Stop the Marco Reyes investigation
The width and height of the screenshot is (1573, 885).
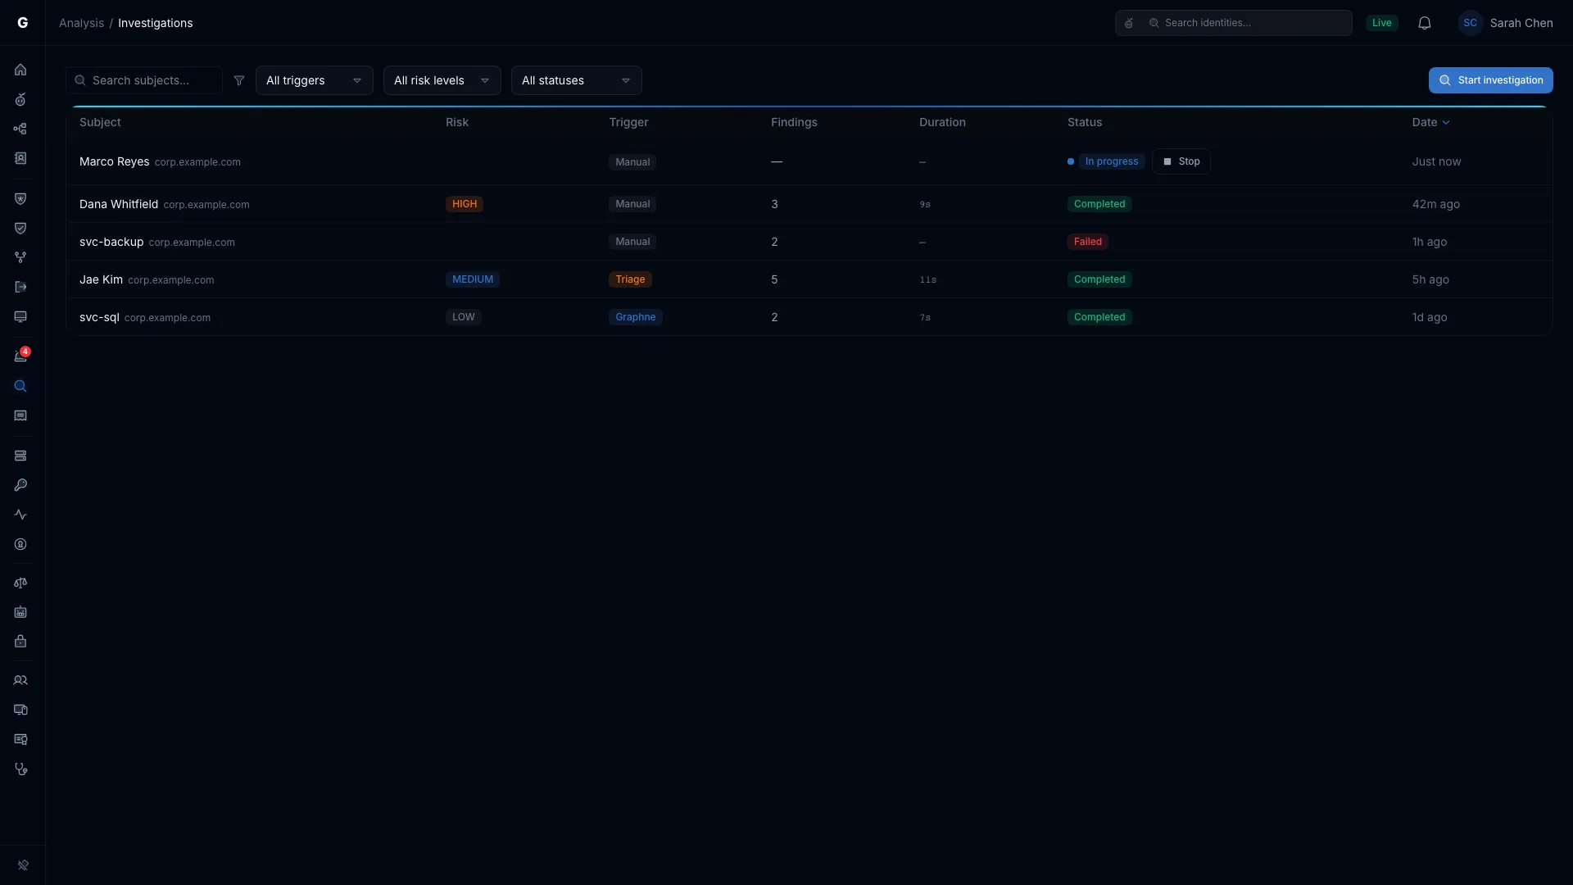coord(1181,161)
